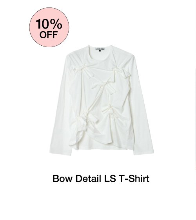Tap the "10%" discount number
The width and height of the screenshot is (196, 220).
point(49,24)
